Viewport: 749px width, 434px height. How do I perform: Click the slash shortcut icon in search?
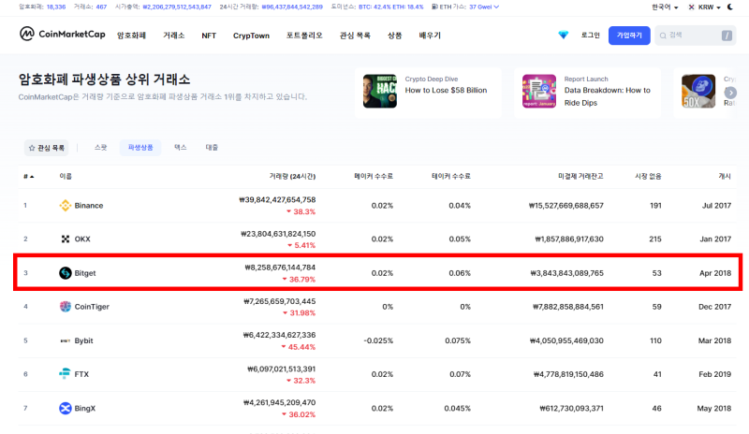(727, 36)
